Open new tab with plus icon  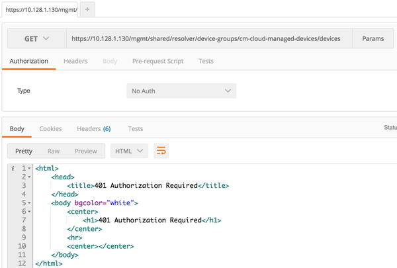point(89,10)
